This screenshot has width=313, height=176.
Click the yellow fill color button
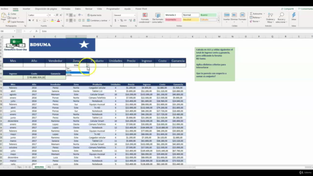pyautogui.click(x=52, y=21)
